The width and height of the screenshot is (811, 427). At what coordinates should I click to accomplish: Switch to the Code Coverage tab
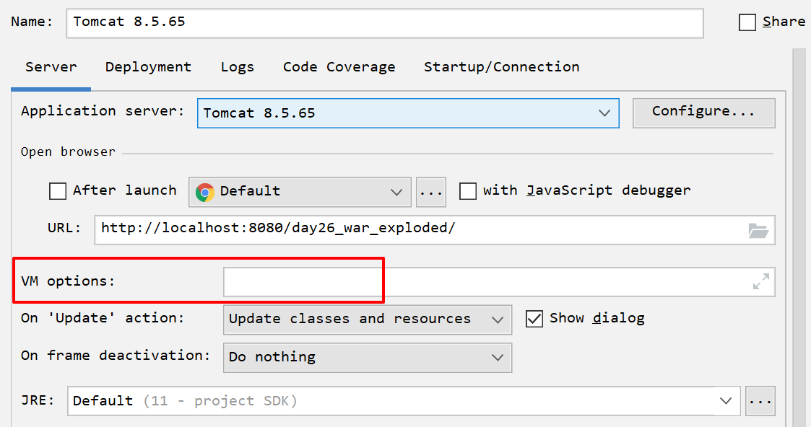point(339,67)
